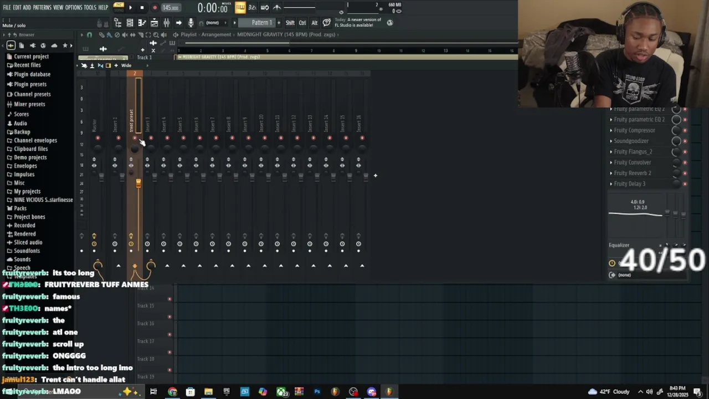Click the red Record button

[x=155, y=8]
